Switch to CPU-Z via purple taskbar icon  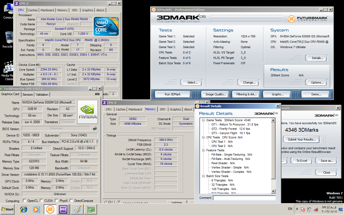63,209
